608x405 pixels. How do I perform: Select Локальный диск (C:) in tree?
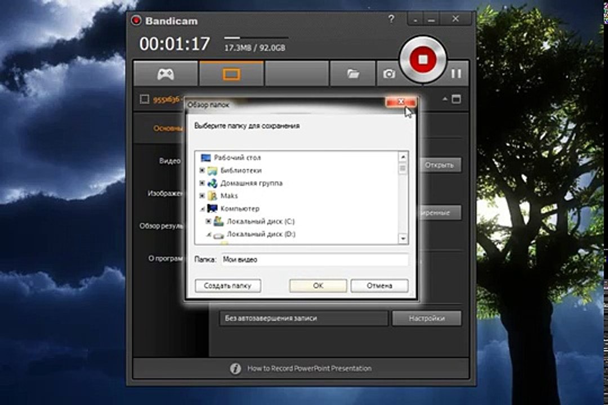click(x=261, y=221)
